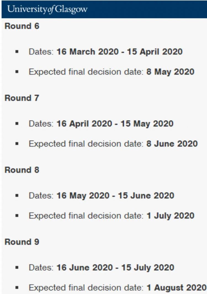Screen dimensions: 207x294
Task: Click the Round 7 heading
Action: (x=22, y=98)
